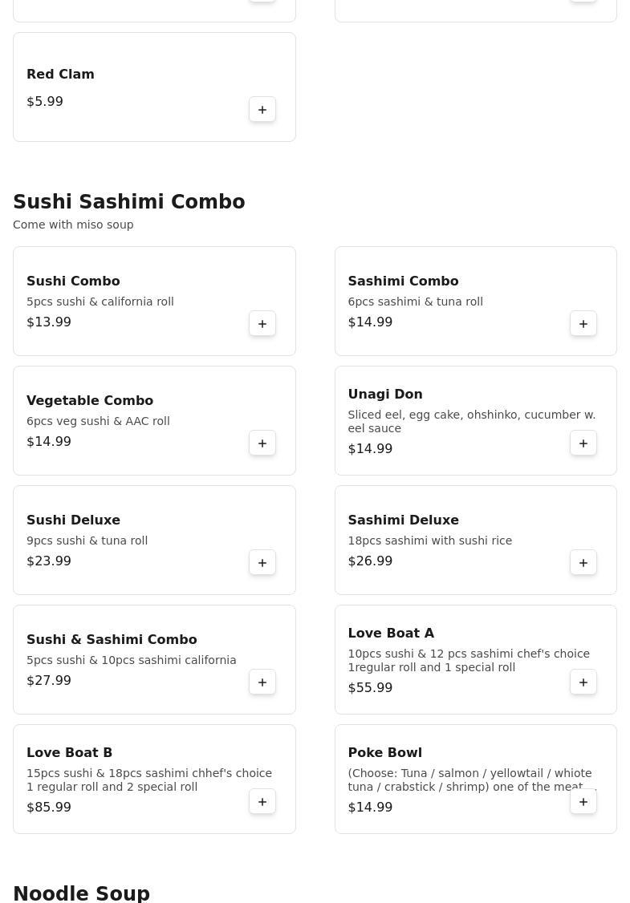
Task: Add Red Clam to the order
Action: (x=262, y=110)
